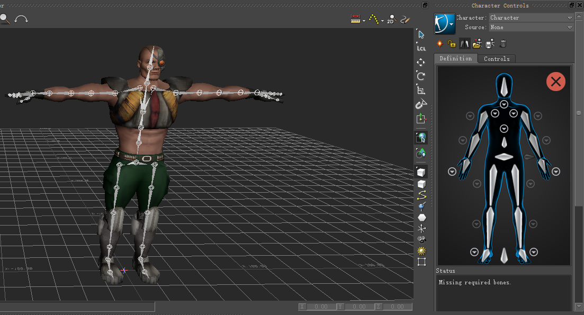Click the curved arrow orbit icon

(x=21, y=19)
